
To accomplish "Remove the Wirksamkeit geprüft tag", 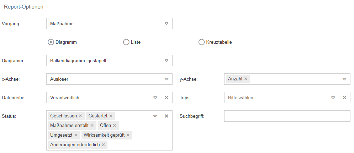I will [128, 135].
